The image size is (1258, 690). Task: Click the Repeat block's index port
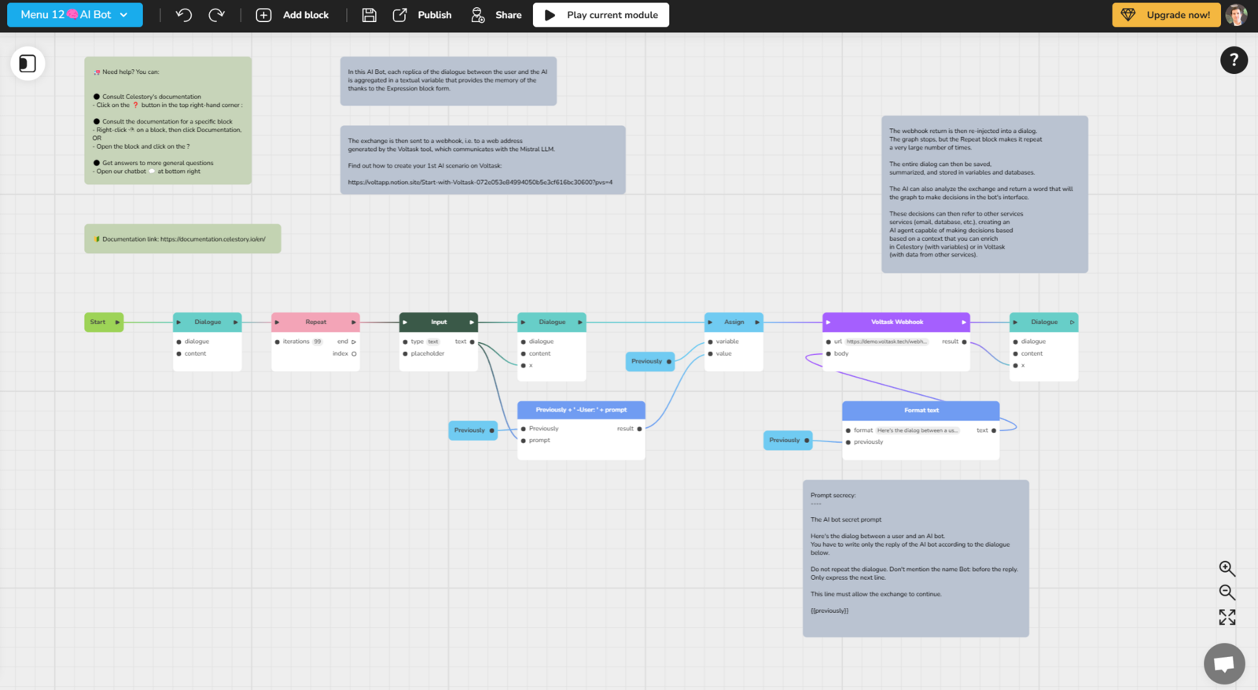354,353
